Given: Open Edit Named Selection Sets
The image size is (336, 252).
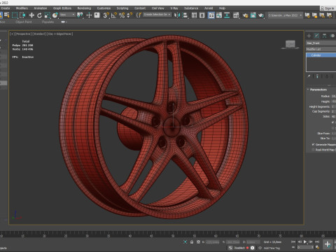Looking at the screenshot, I should click(x=139, y=15).
